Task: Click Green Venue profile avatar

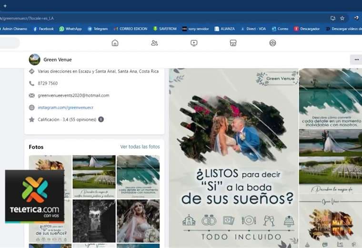Action: [x=34, y=60]
